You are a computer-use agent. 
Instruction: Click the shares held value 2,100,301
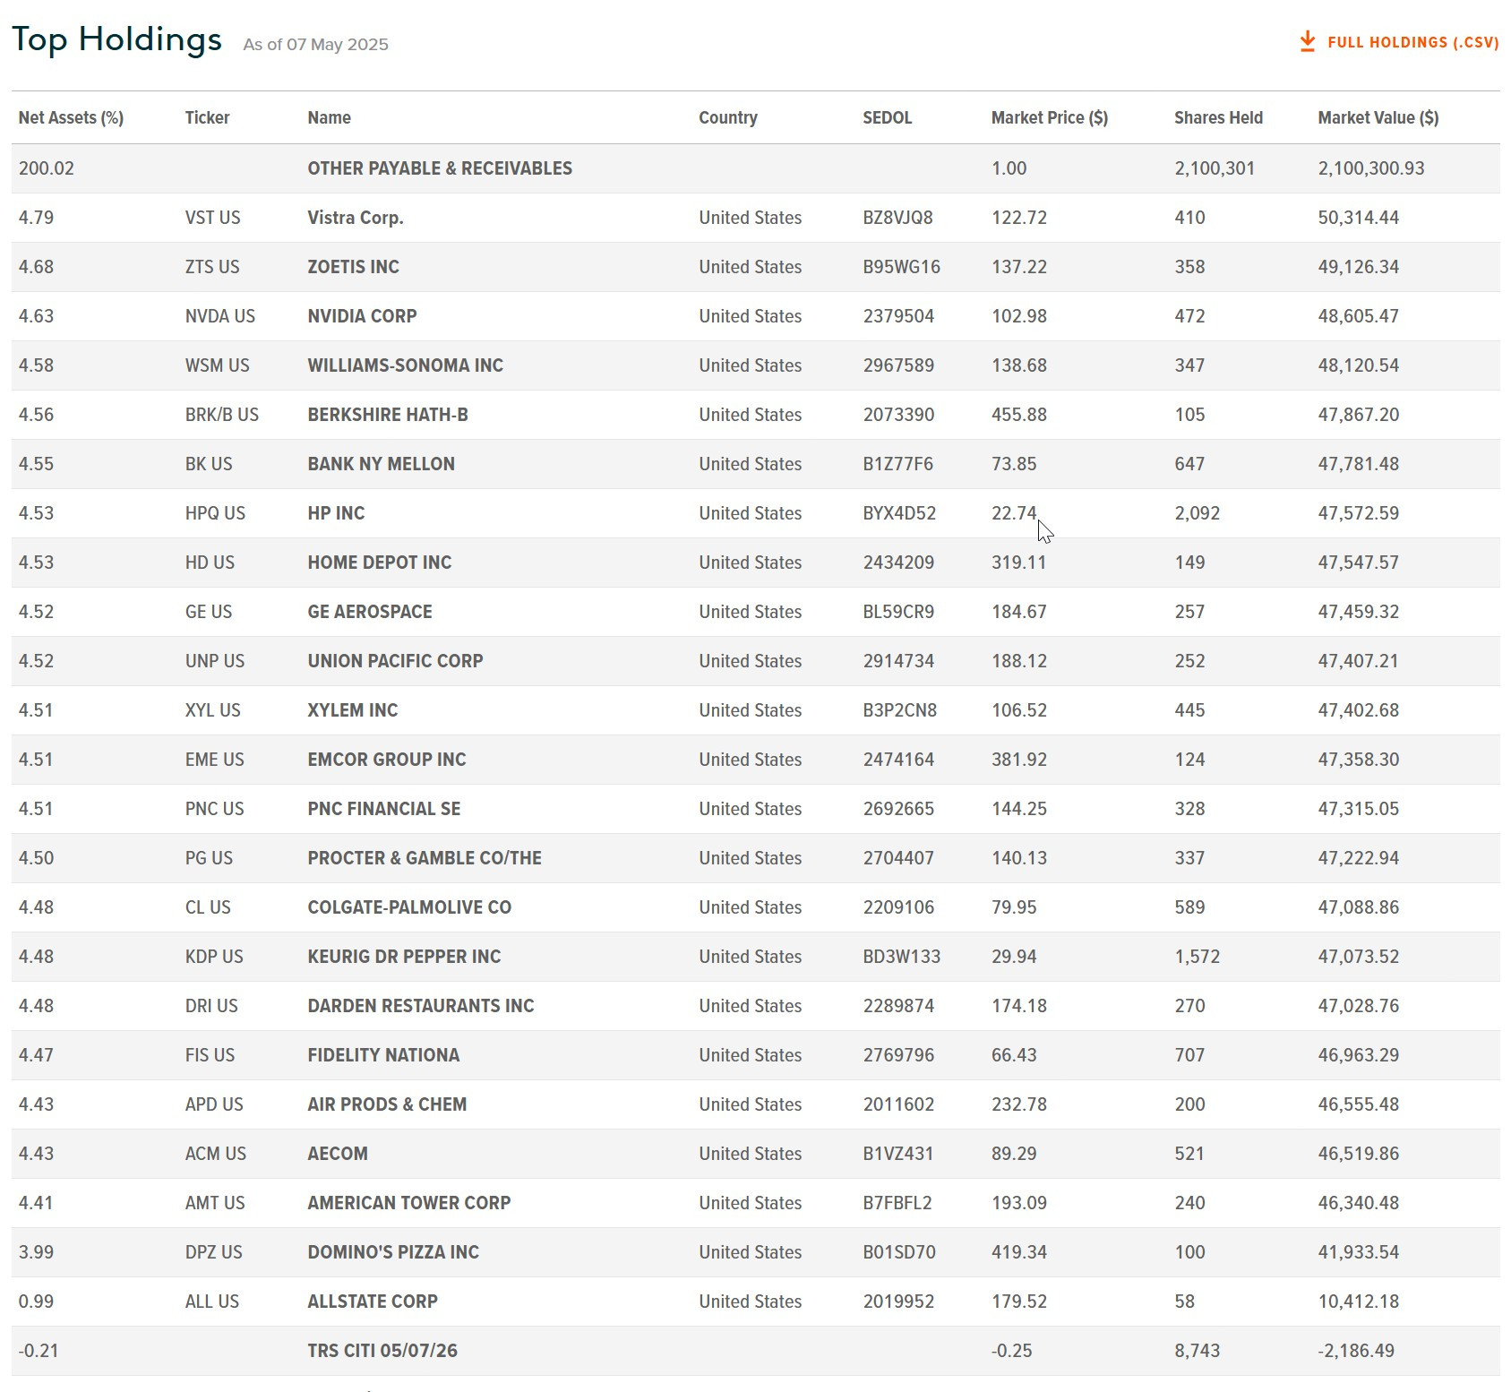coord(1215,168)
